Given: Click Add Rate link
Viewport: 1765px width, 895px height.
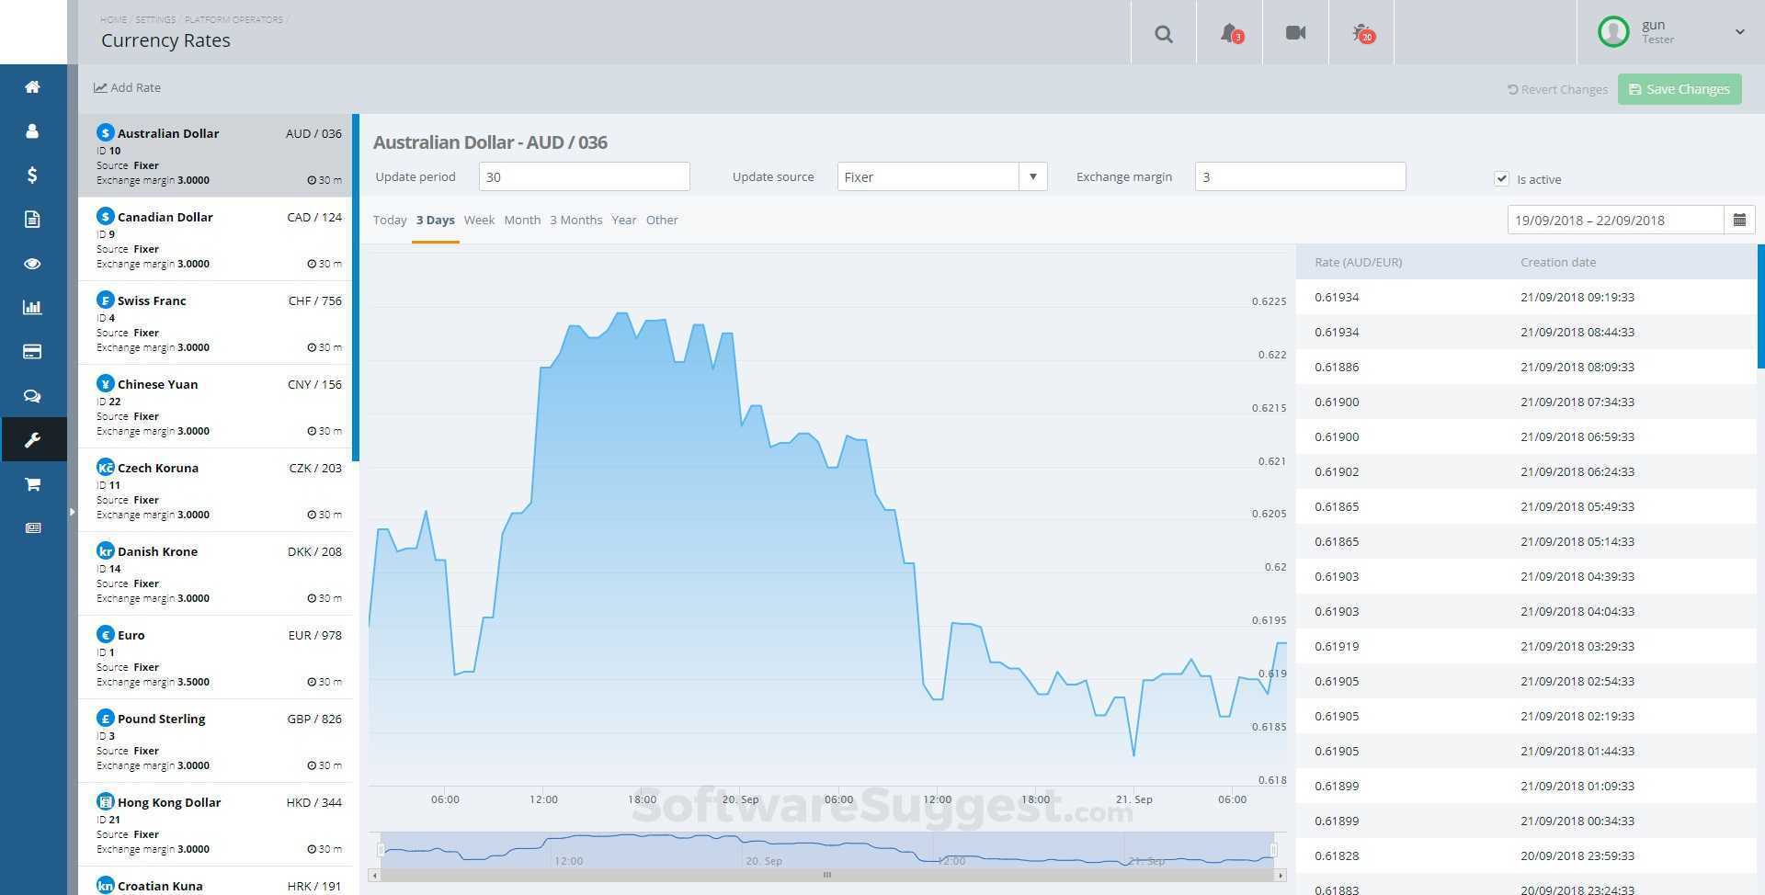Looking at the screenshot, I should point(128,88).
